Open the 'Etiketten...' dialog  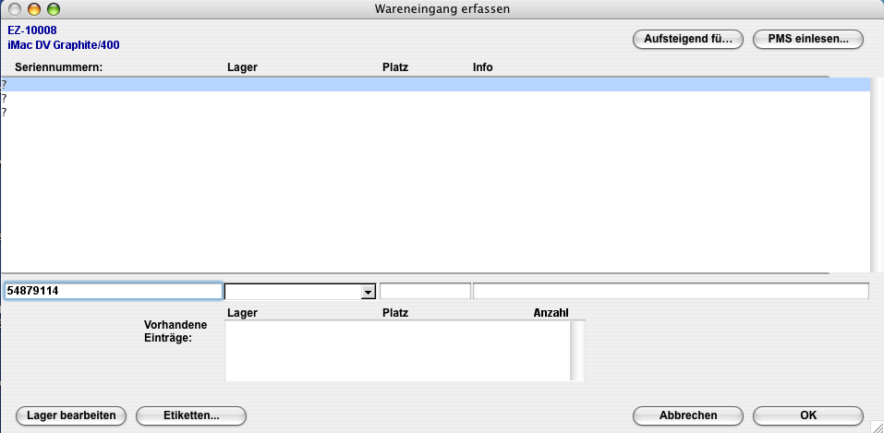click(191, 415)
